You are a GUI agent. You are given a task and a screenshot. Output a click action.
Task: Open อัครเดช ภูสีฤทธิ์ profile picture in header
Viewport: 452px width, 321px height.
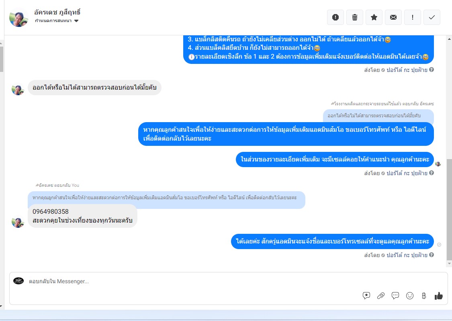click(x=19, y=18)
